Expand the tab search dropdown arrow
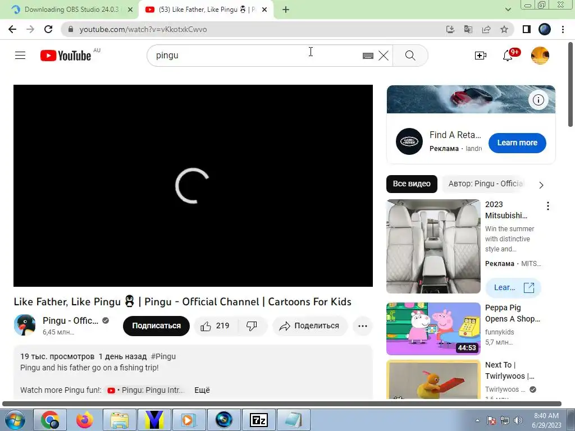This screenshot has width=575, height=431. coord(508,10)
